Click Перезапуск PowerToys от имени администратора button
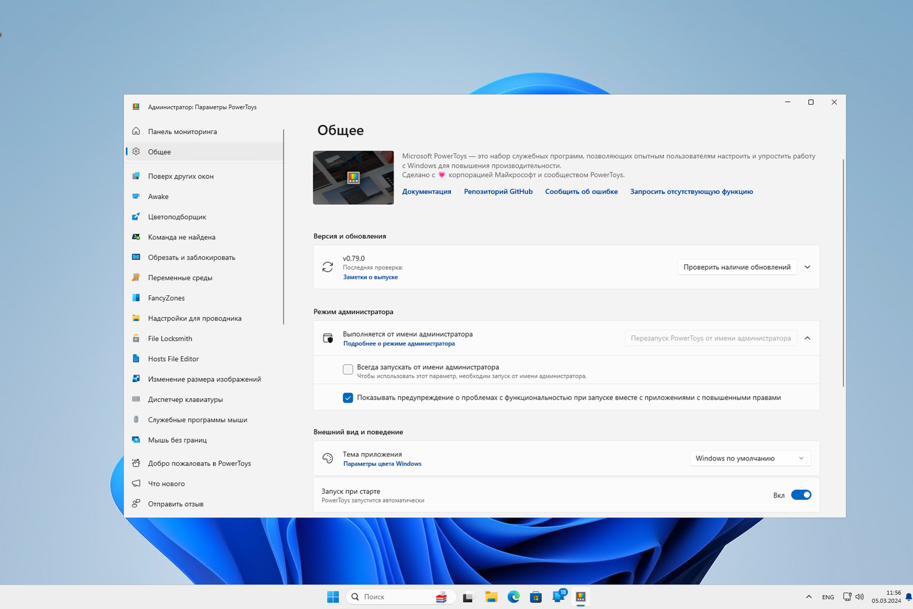 click(x=711, y=338)
